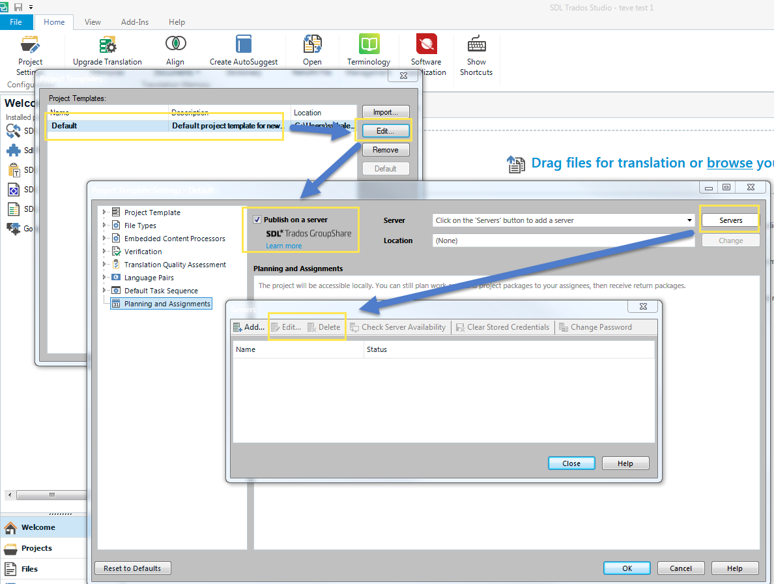Click Edit in Project Templates dialog
The height and width of the screenshot is (584, 774).
click(x=386, y=131)
